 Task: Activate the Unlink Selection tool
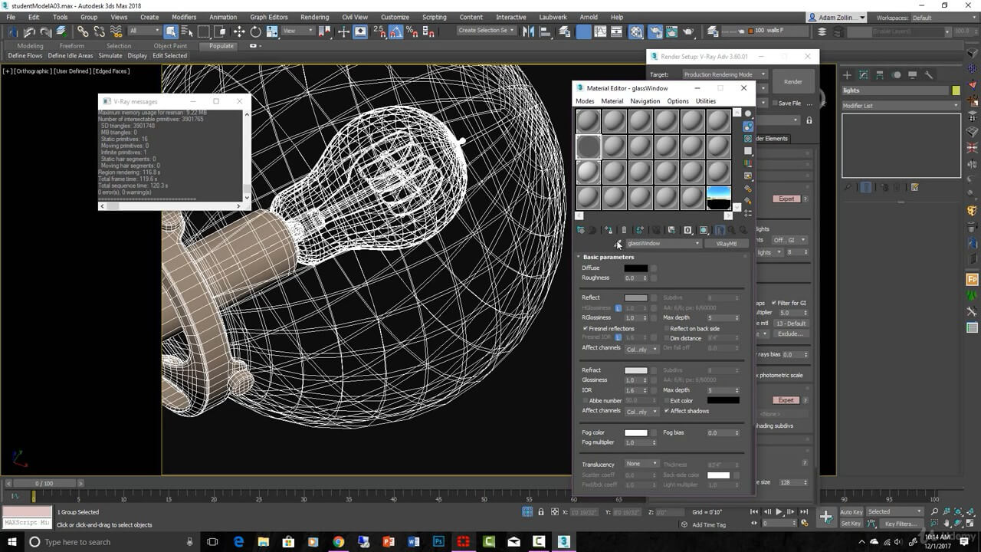pyautogui.click(x=99, y=31)
